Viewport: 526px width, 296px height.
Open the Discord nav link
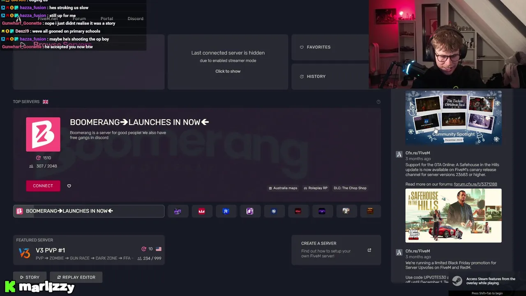[x=136, y=18]
